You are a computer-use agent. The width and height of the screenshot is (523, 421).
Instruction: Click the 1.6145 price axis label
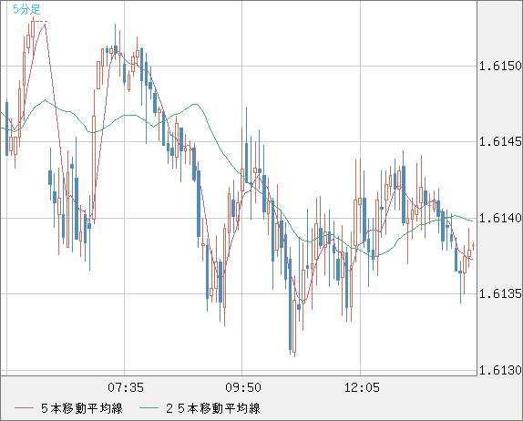coord(500,142)
